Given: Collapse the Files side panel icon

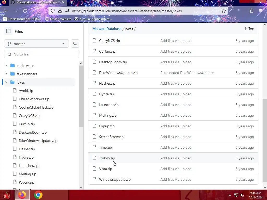Looking at the screenshot, I should coord(8,31).
